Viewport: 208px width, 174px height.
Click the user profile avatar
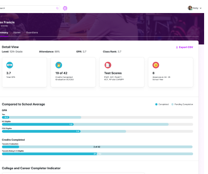click(190, 8)
